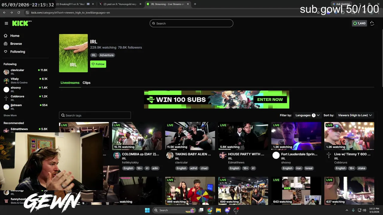
Task: Open the profile avatar at top right
Action: click(x=372, y=23)
